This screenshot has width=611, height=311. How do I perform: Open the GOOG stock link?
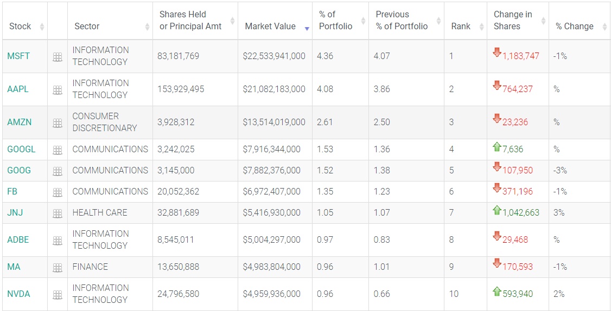19,170
